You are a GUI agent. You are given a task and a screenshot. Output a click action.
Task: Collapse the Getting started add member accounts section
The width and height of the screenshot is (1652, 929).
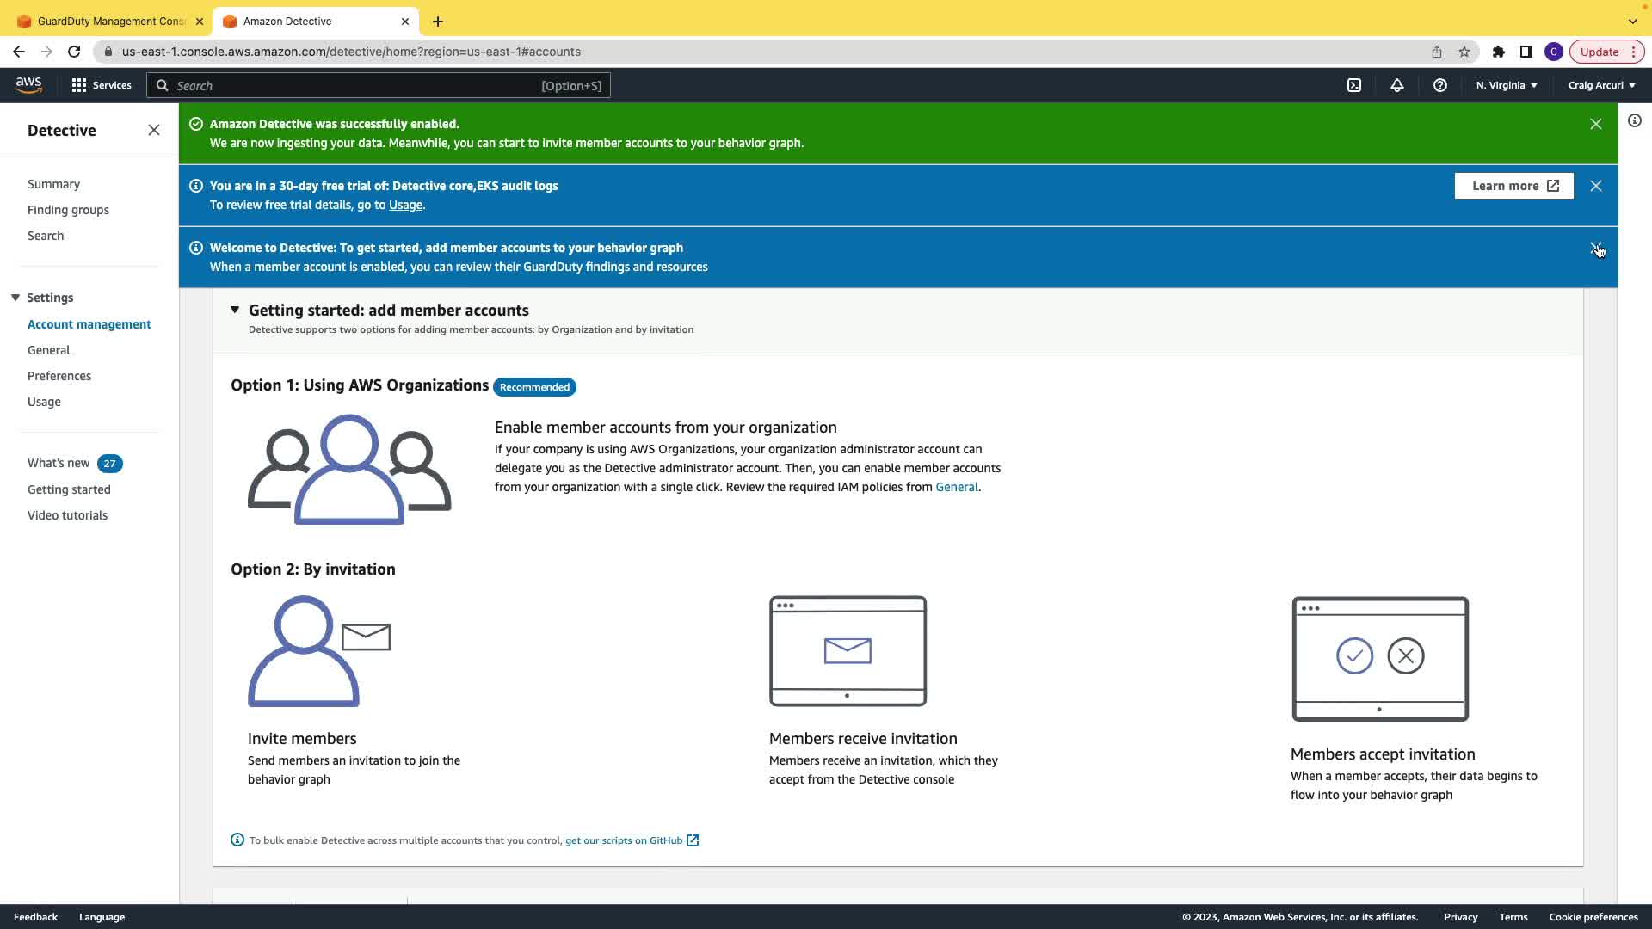[x=235, y=310]
